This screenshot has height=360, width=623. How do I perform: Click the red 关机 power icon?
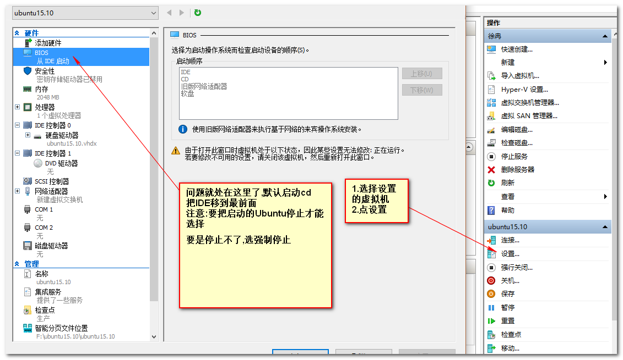click(x=491, y=281)
